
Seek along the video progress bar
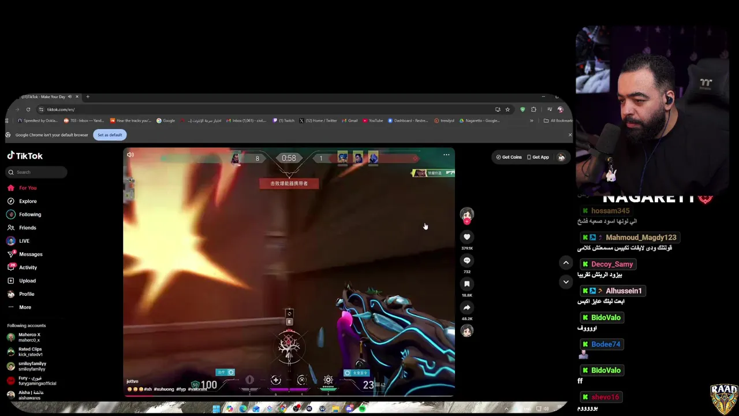pos(289,396)
